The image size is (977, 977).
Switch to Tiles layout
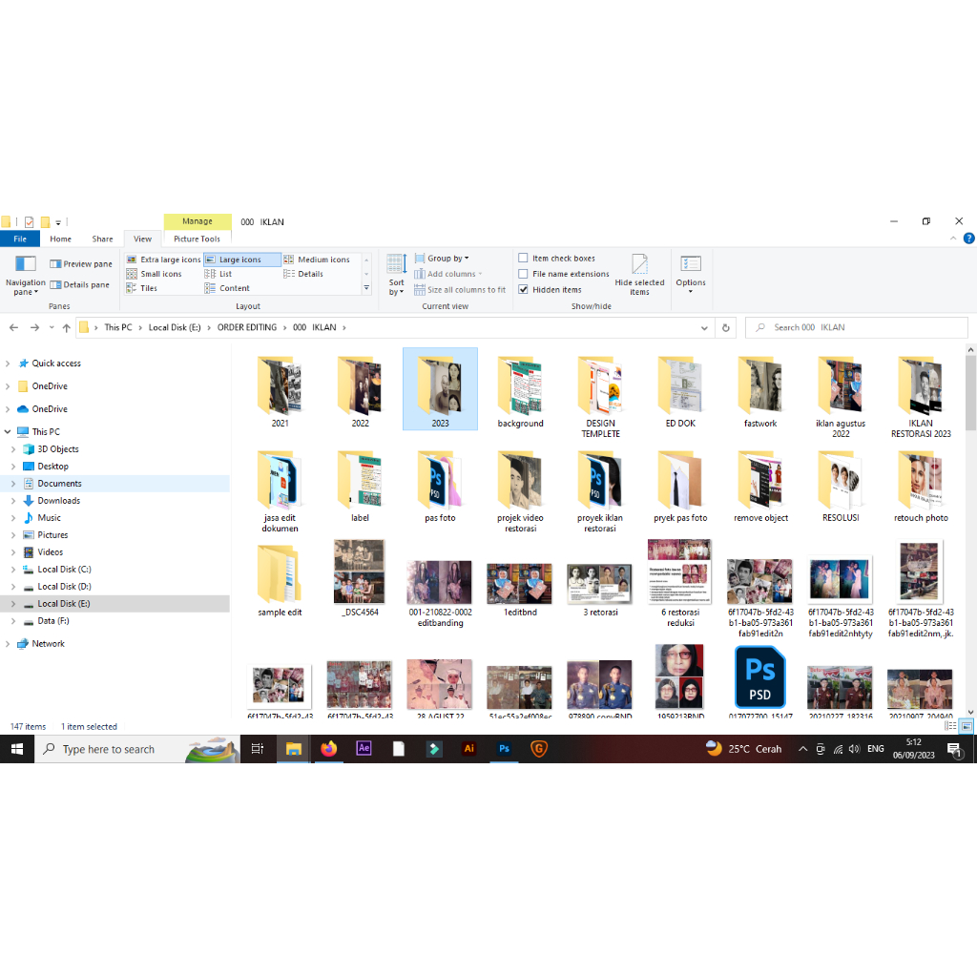[x=142, y=288]
